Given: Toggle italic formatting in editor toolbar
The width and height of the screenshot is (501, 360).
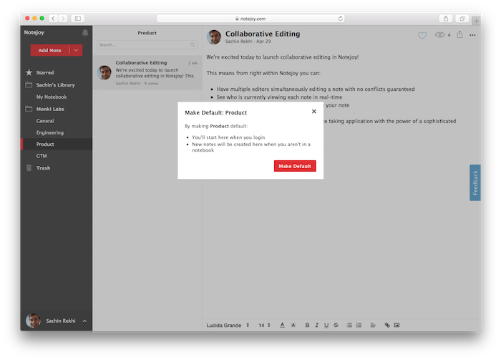Looking at the screenshot, I should 316,325.
